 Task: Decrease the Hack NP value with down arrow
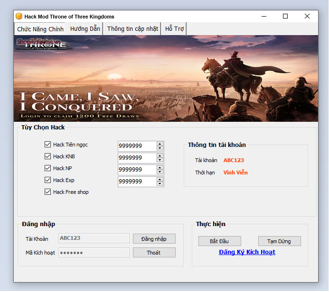click(160, 172)
